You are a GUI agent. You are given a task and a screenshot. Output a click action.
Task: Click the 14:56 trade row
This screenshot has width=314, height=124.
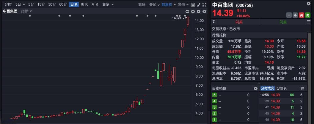pos(281,95)
